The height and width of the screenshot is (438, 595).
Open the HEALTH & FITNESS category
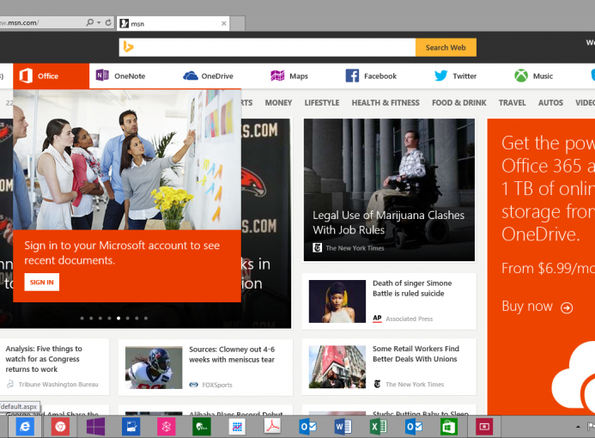pyautogui.click(x=386, y=103)
